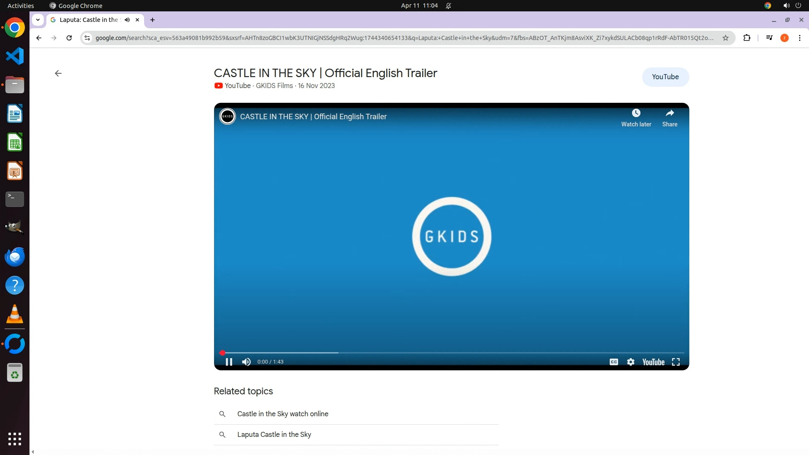Enter fullscreen mode on video
The height and width of the screenshot is (455, 809).
(x=676, y=362)
